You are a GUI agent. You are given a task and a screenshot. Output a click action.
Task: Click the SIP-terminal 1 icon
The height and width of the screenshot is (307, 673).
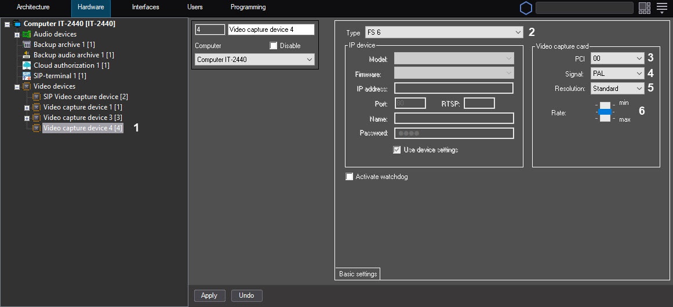pos(27,76)
